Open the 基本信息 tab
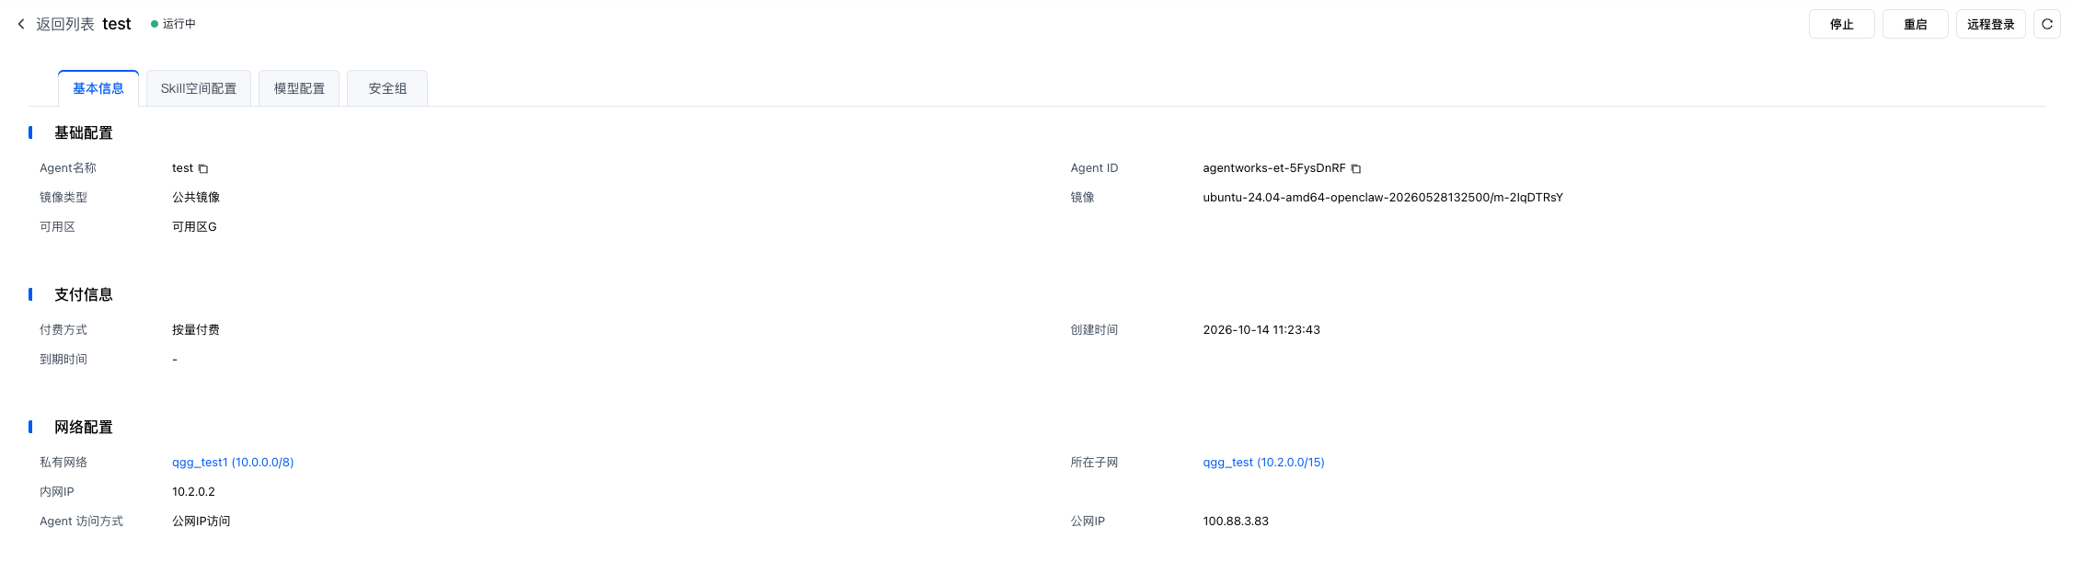 98,88
